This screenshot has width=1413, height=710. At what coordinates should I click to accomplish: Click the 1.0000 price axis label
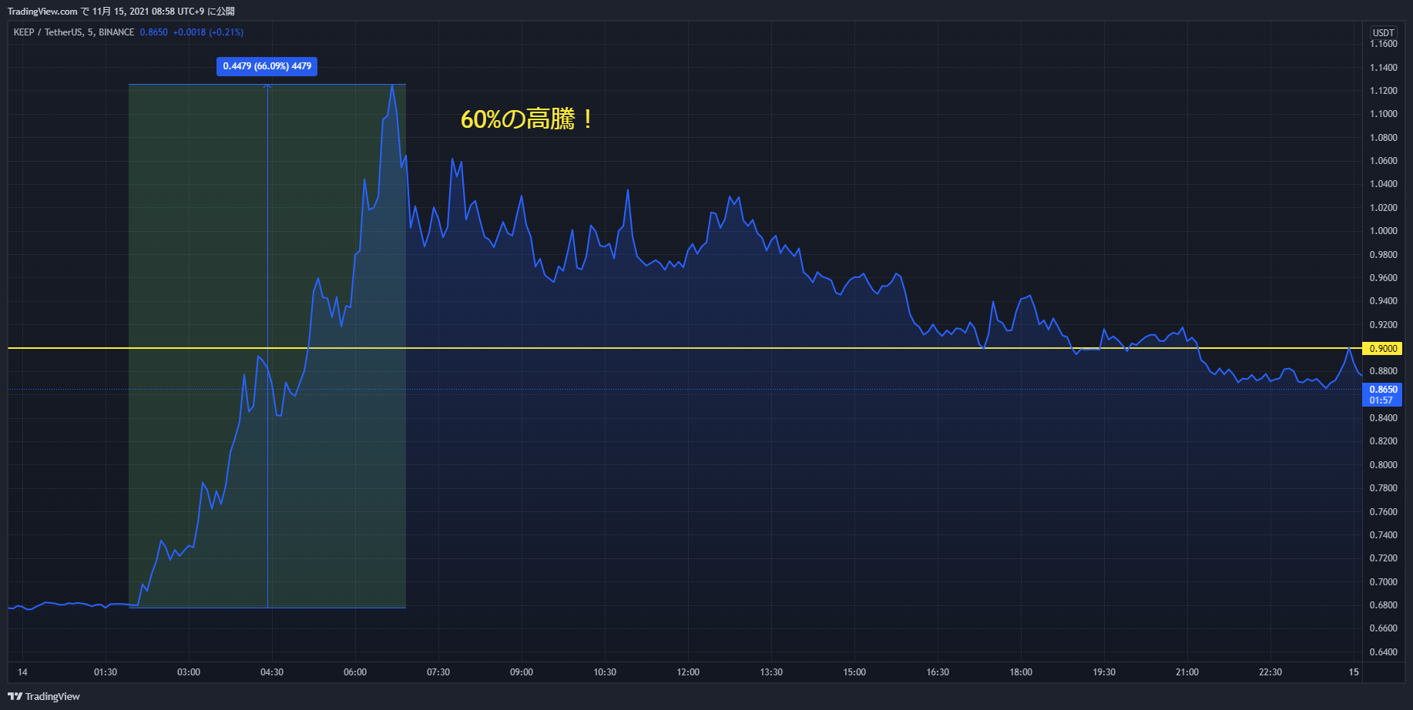pos(1383,231)
